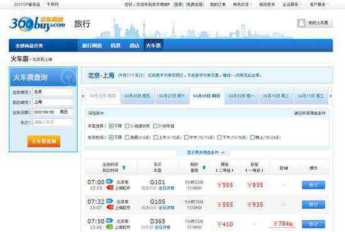Click 清空所有筛选条件 link
345x232 pixels.
coord(310,113)
